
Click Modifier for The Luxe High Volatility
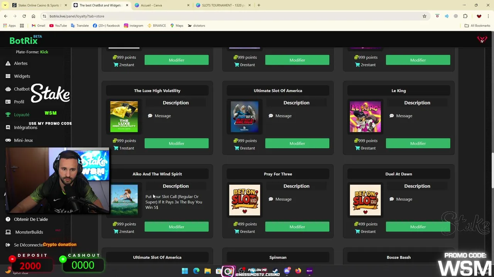176,144
